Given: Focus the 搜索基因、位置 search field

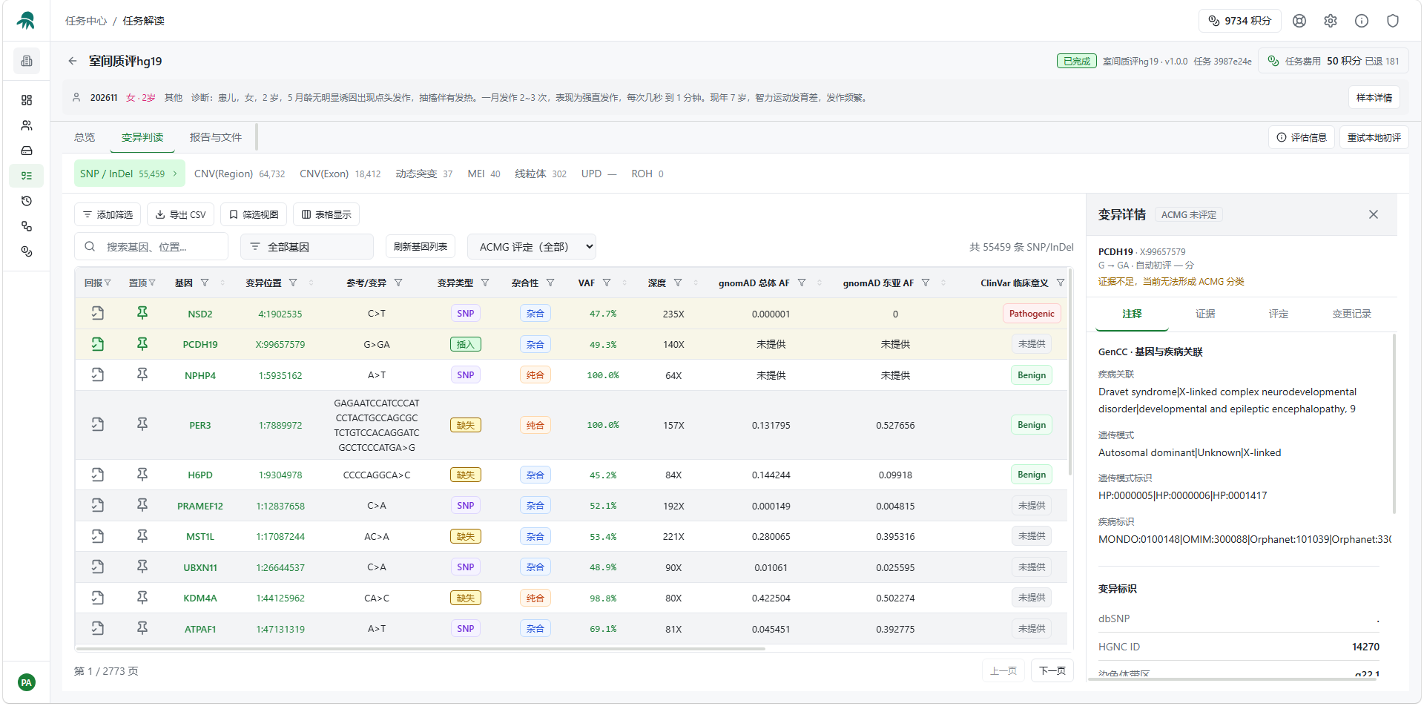Looking at the screenshot, I should (151, 247).
